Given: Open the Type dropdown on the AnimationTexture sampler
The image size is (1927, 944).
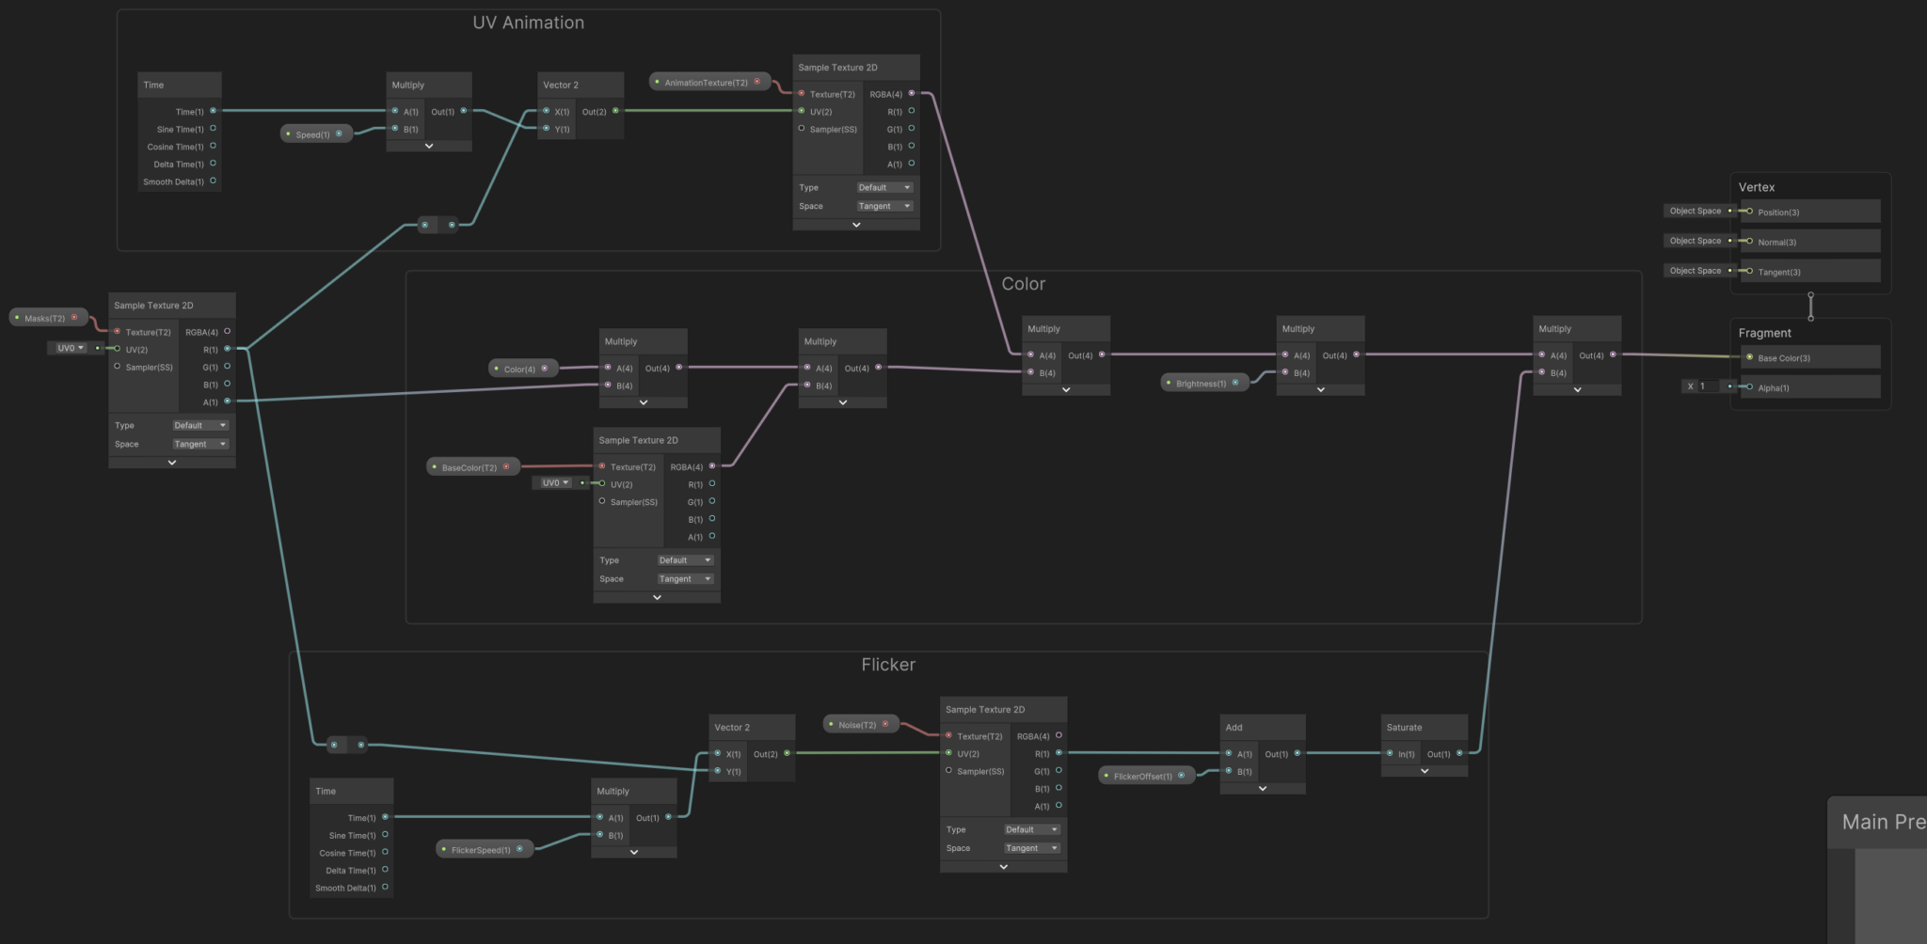Looking at the screenshot, I should (x=884, y=187).
